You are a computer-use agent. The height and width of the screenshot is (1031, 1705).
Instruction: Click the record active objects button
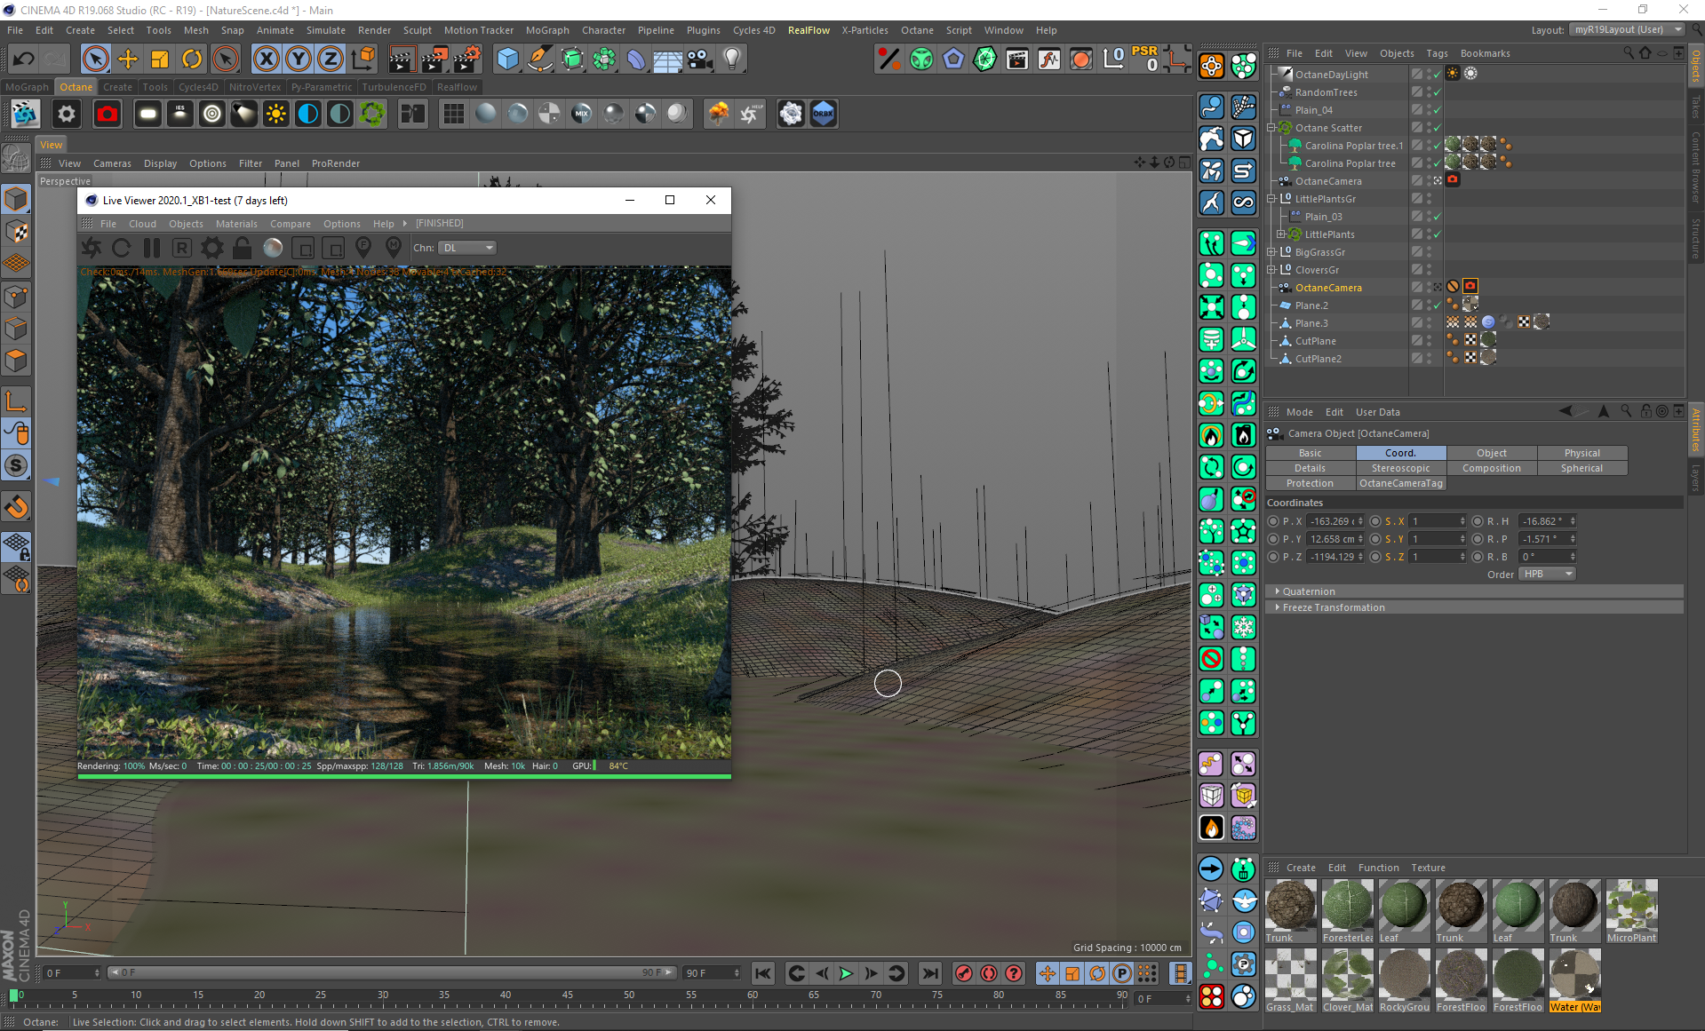click(x=964, y=974)
